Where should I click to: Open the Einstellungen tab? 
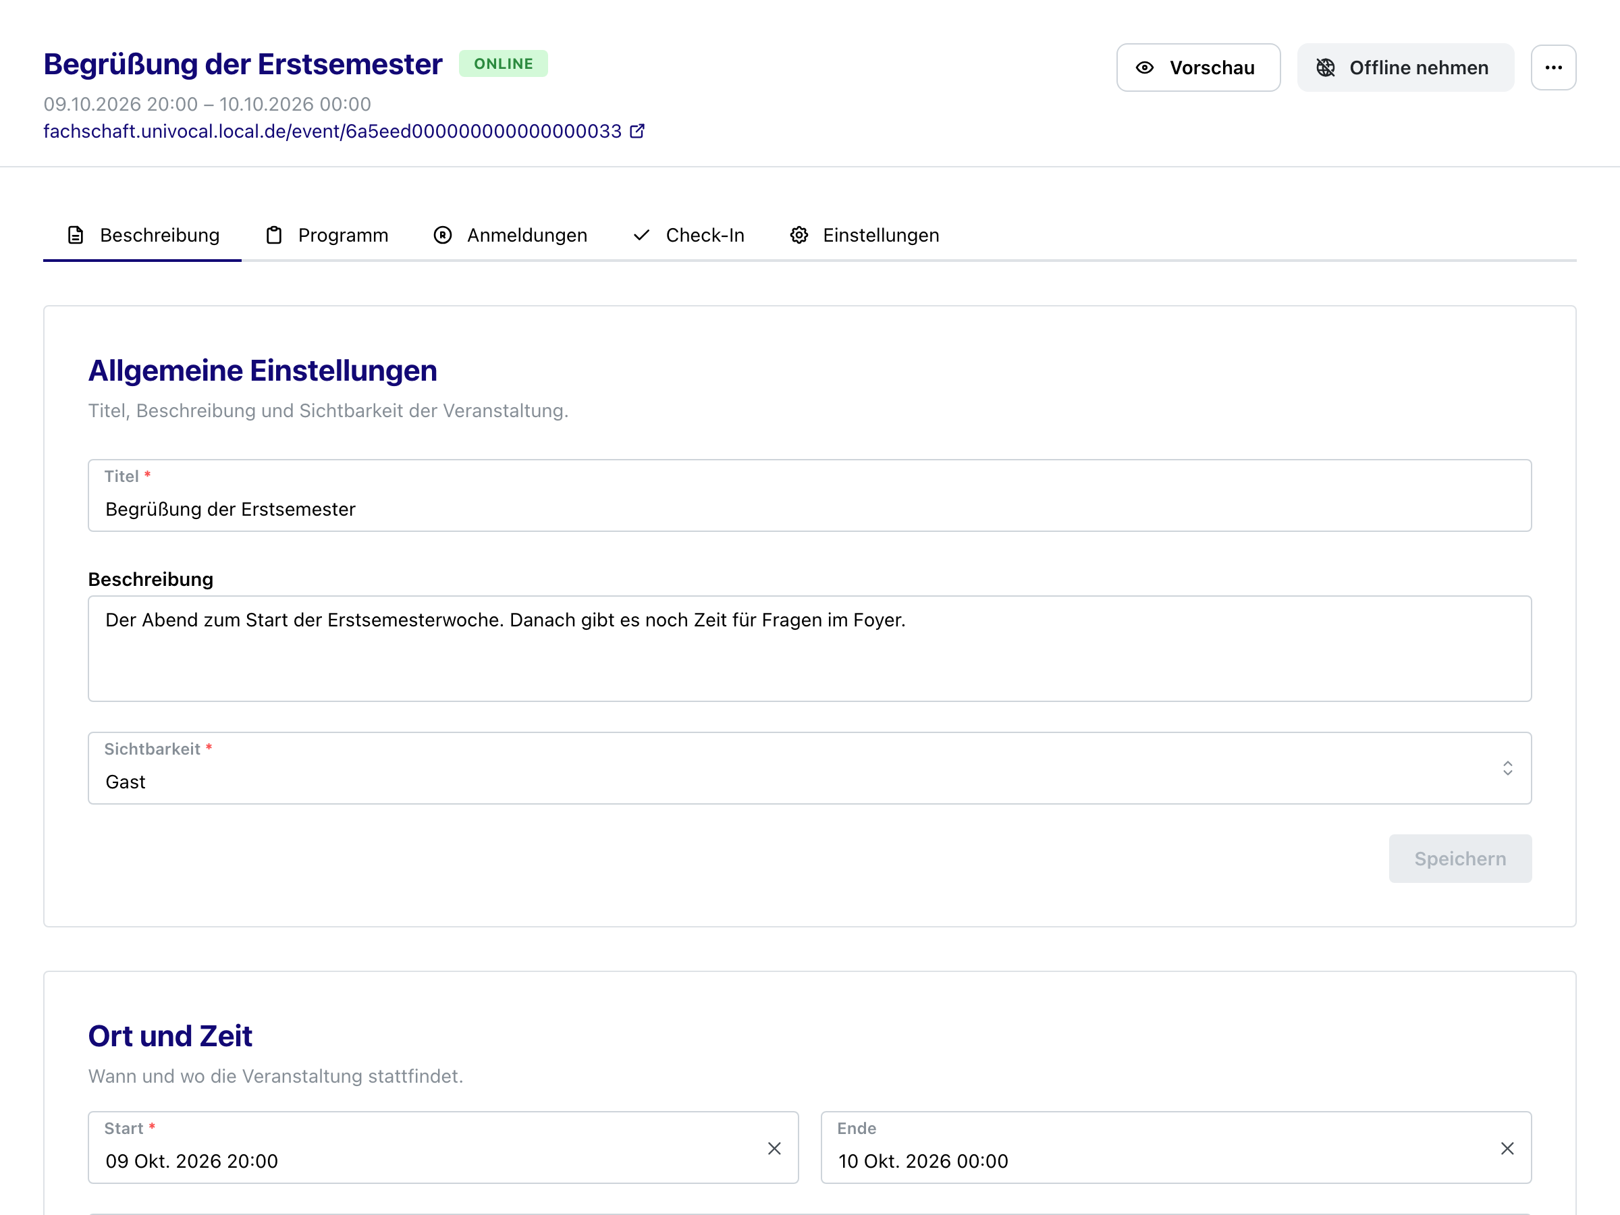pyautogui.click(x=864, y=235)
